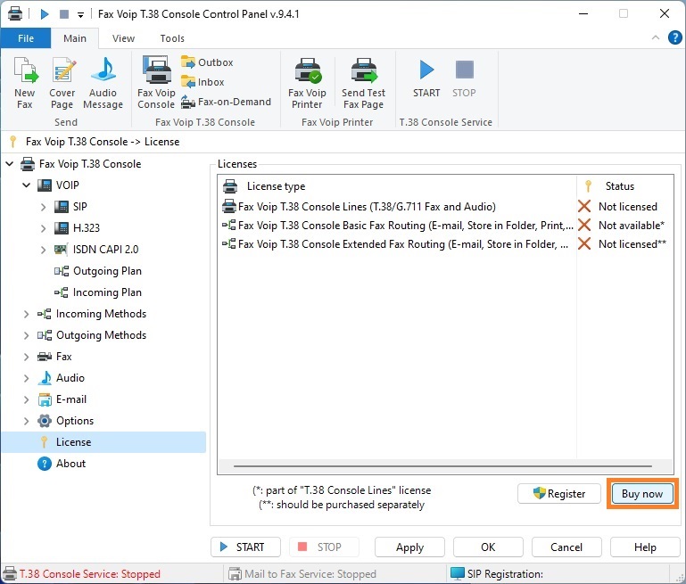
Task: Collapse the VOIP tree node
Action: pos(26,185)
